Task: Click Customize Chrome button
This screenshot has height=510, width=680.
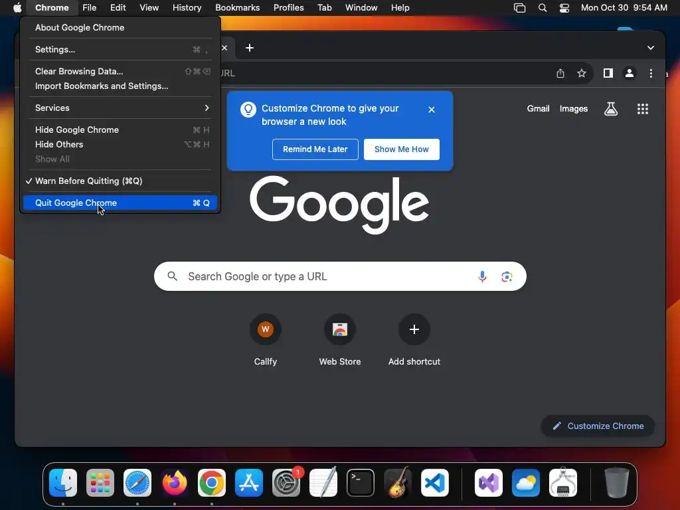Action: 598,426
